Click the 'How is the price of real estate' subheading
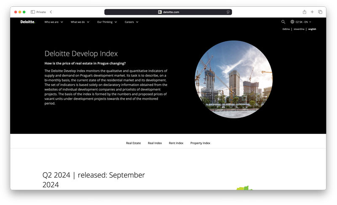This screenshot has width=337, height=205. [x=85, y=63]
